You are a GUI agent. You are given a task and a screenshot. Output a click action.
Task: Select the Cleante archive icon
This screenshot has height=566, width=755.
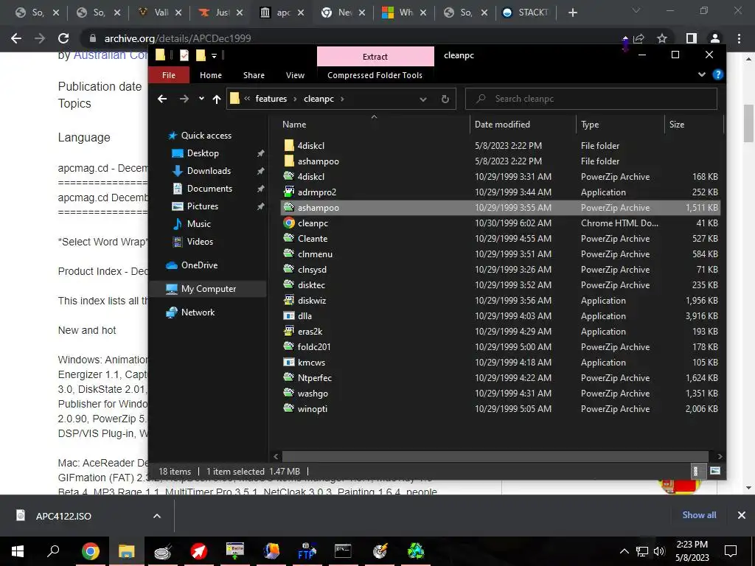[289, 238]
